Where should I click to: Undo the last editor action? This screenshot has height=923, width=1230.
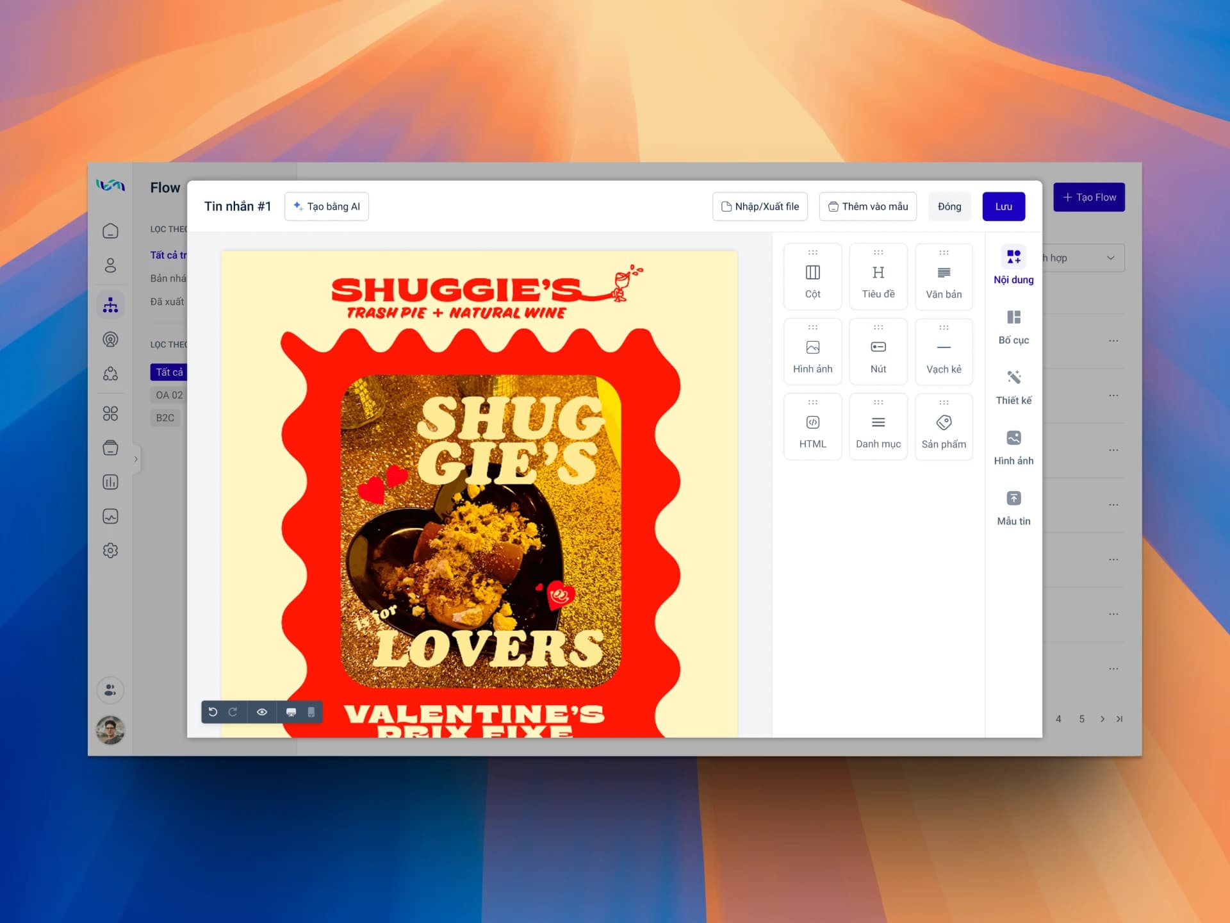coord(213,712)
